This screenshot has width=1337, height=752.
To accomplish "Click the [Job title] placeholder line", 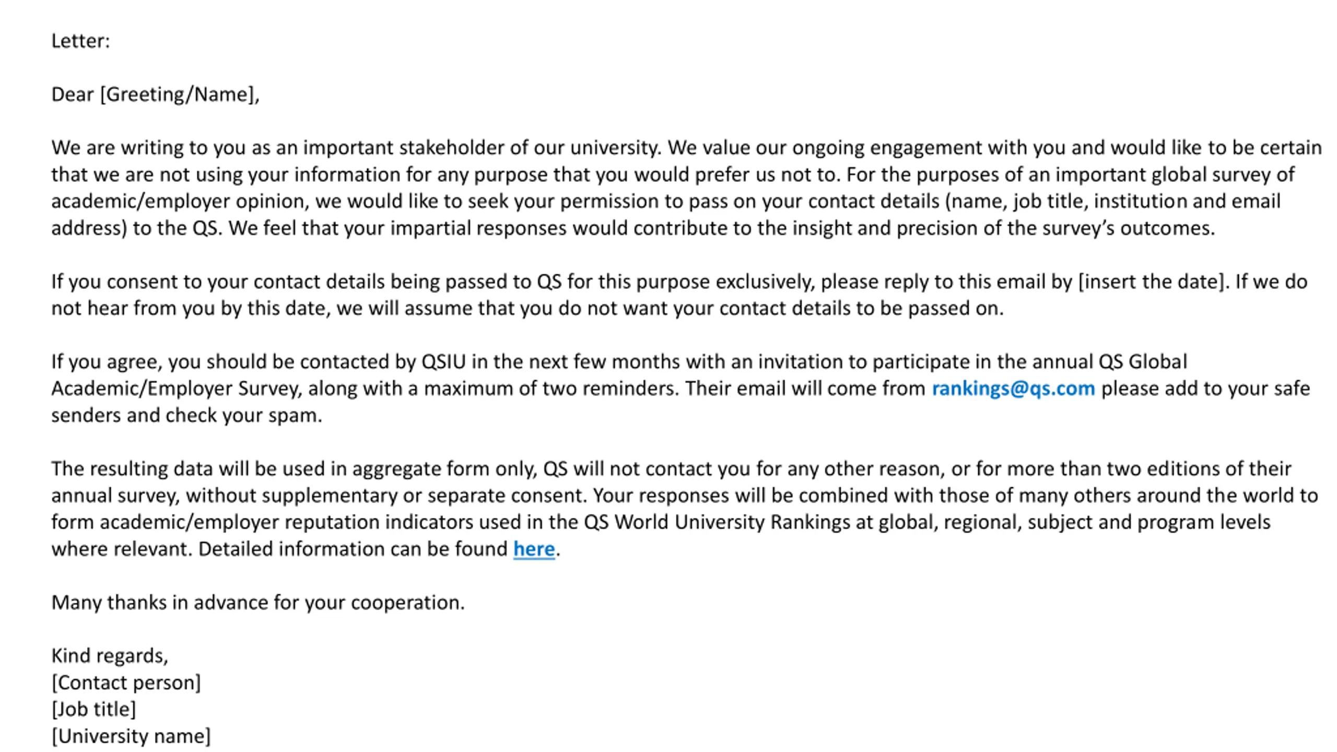I will click(x=93, y=709).
